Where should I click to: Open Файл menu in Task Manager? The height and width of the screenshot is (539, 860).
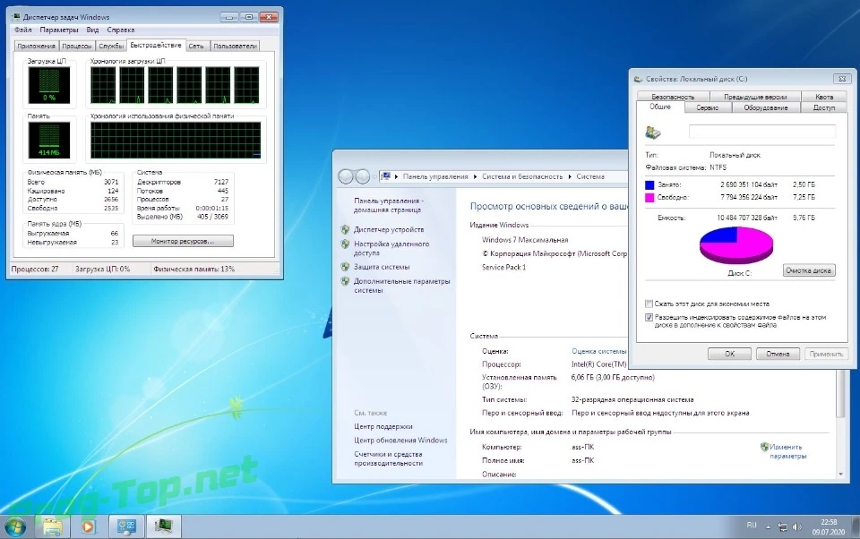23,30
